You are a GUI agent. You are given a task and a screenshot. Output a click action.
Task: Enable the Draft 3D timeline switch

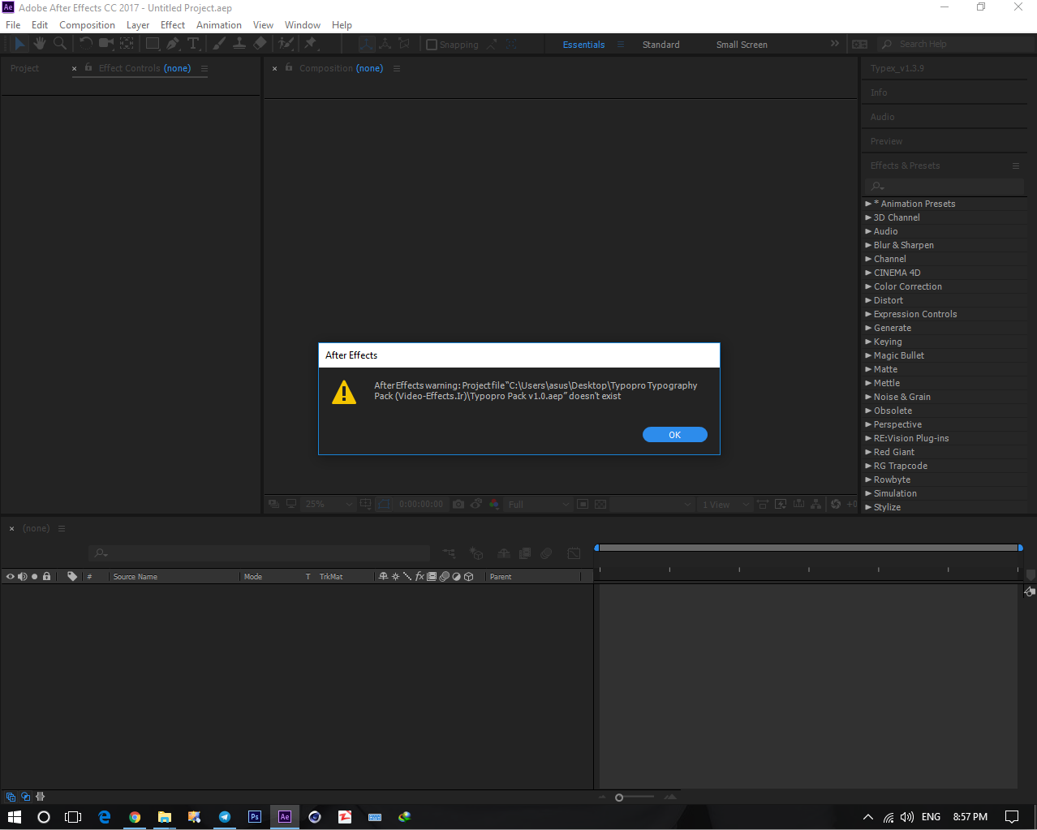(476, 553)
